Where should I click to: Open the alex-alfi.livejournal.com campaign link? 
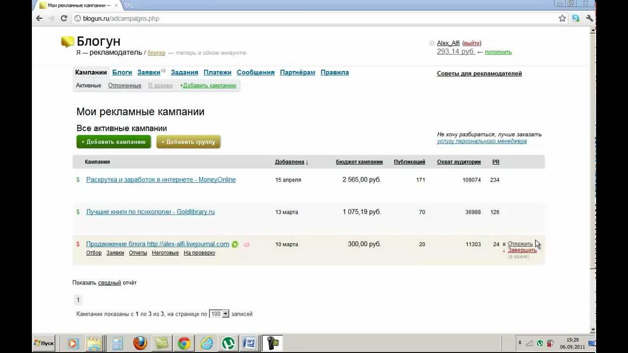point(157,244)
